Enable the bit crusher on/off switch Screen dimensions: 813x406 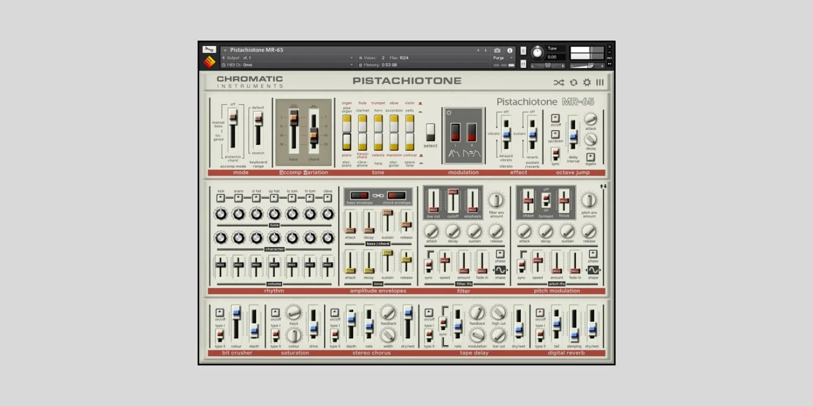pos(220,313)
